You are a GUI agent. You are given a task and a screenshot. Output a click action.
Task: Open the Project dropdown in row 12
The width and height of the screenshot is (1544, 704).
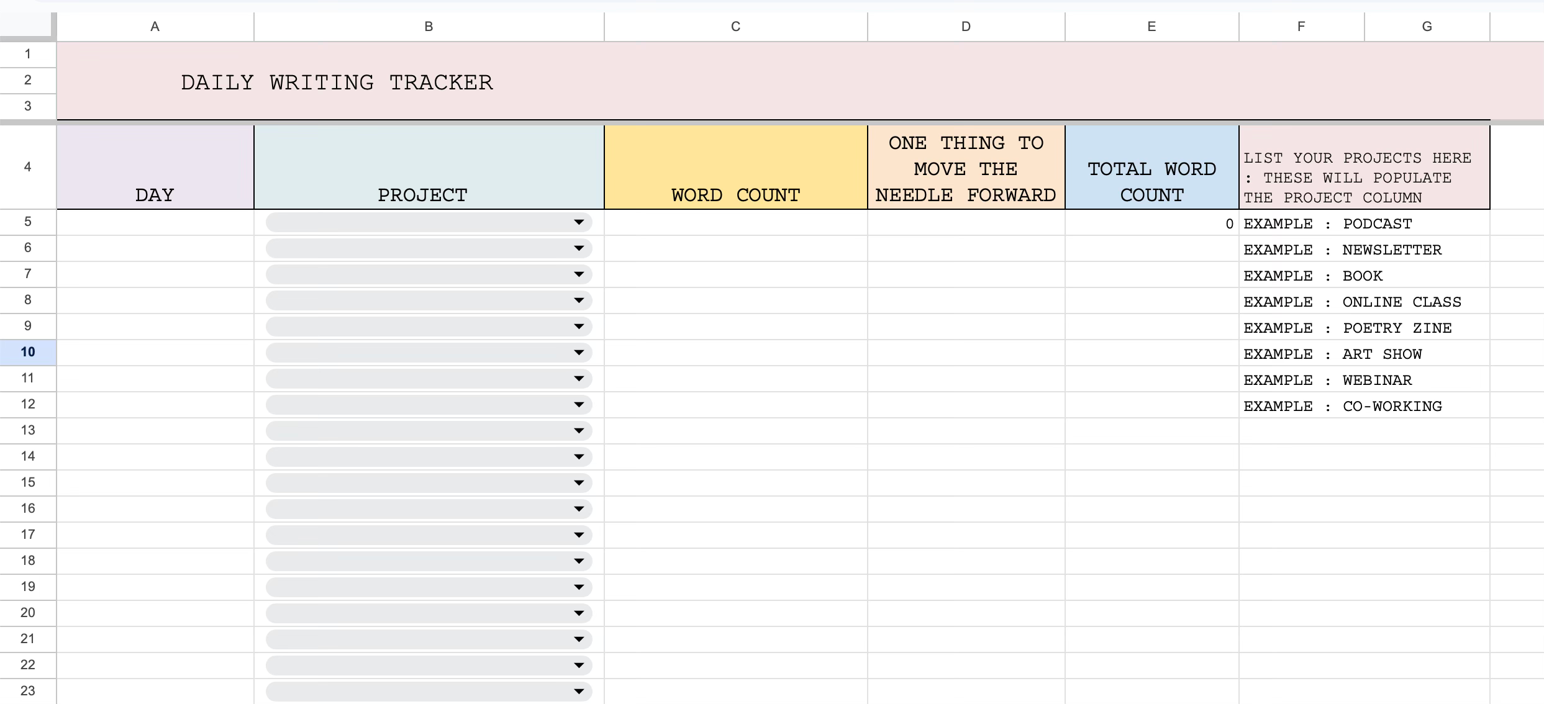[x=578, y=405]
